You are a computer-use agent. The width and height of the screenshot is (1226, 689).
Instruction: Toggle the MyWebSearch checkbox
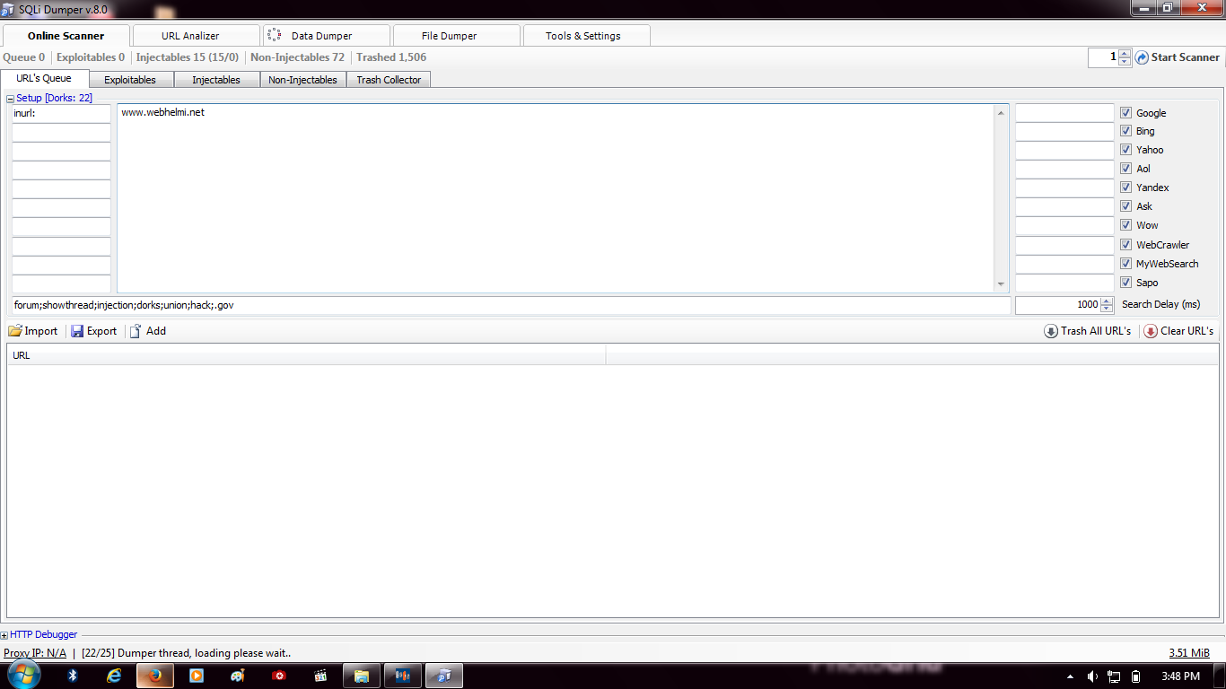pos(1125,264)
